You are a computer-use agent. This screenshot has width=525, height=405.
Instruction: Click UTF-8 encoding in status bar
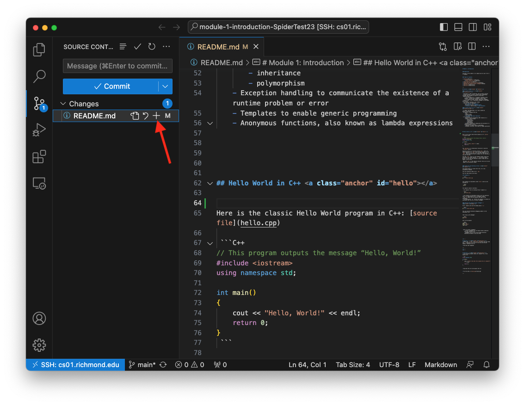tap(389, 365)
